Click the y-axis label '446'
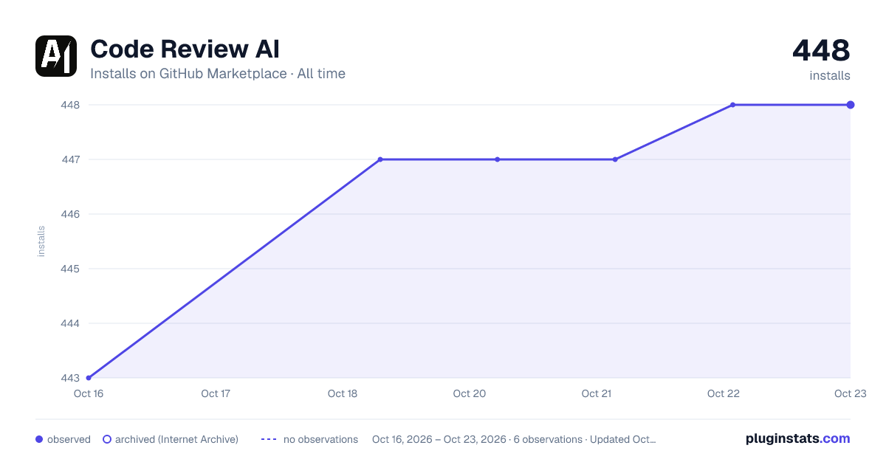This screenshot has height=465, width=886. pyautogui.click(x=70, y=214)
